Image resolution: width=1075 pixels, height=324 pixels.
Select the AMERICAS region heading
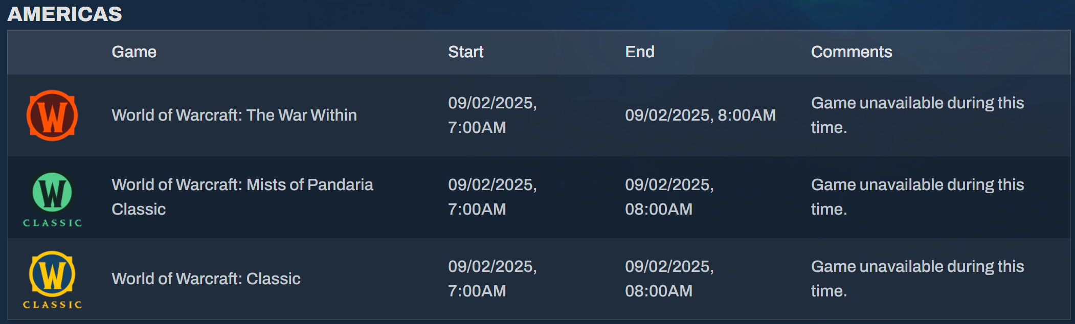(x=65, y=14)
